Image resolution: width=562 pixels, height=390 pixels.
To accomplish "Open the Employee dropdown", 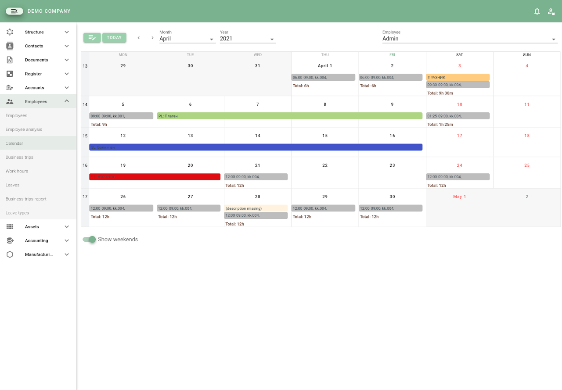I will coord(469,39).
